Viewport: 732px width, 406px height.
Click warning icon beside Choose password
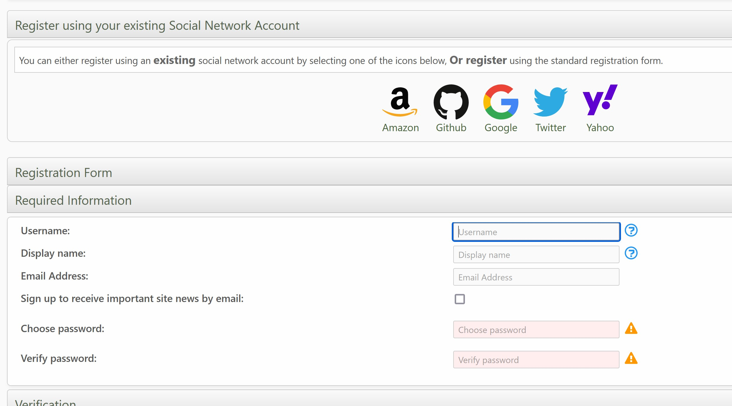coord(631,329)
